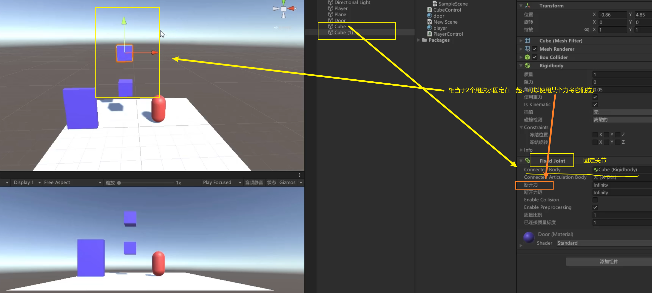
Task: Select the PlayerControl script asset
Action: (448, 34)
